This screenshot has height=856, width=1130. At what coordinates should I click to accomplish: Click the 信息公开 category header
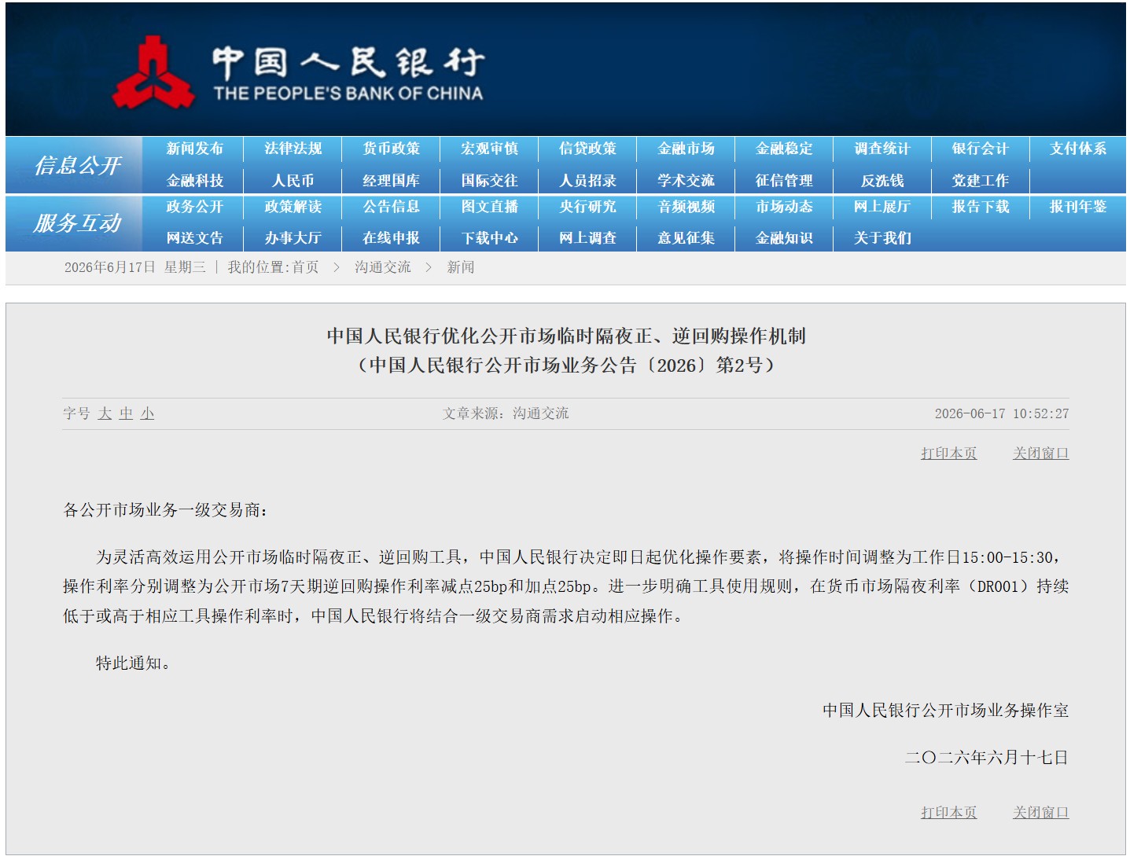click(77, 165)
